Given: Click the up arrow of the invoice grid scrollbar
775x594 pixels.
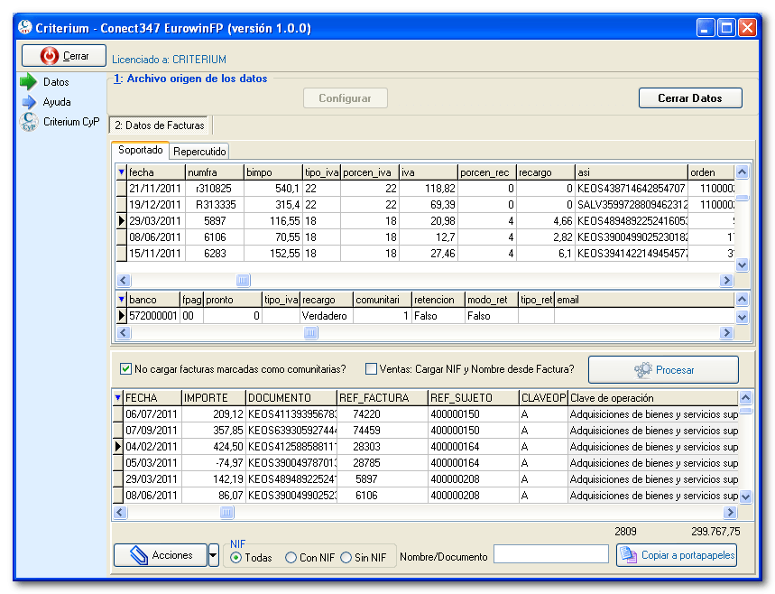Looking at the screenshot, I should 742,172.
